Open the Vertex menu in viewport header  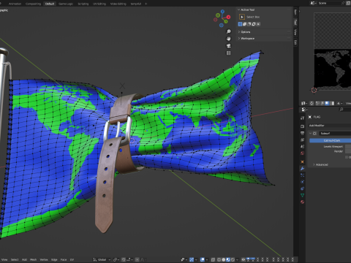(44, 259)
